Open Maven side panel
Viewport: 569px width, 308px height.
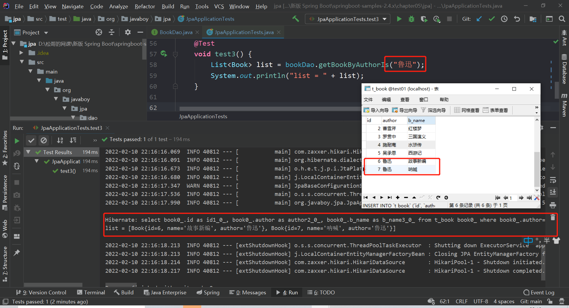point(564,105)
